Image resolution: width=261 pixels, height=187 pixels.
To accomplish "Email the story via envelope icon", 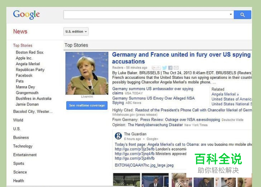I will click(176, 68).
